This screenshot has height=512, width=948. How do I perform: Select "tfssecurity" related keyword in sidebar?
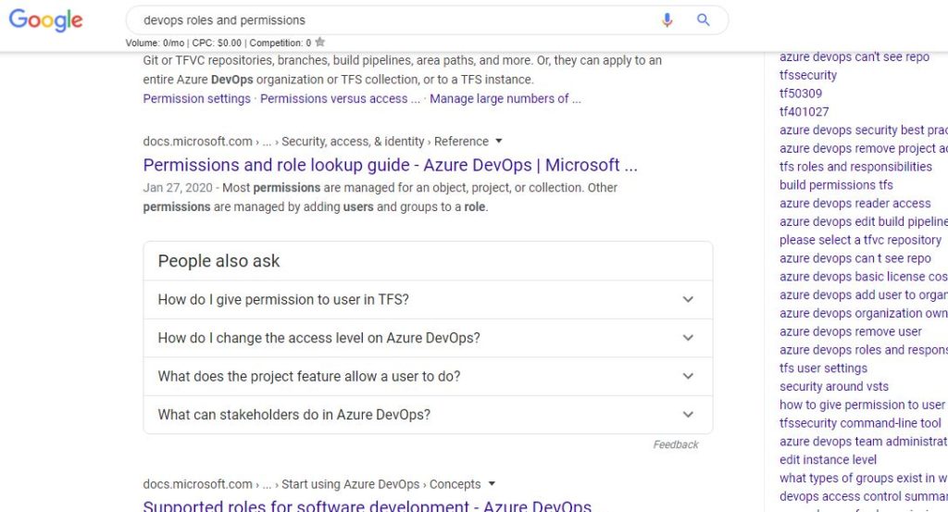click(x=808, y=75)
